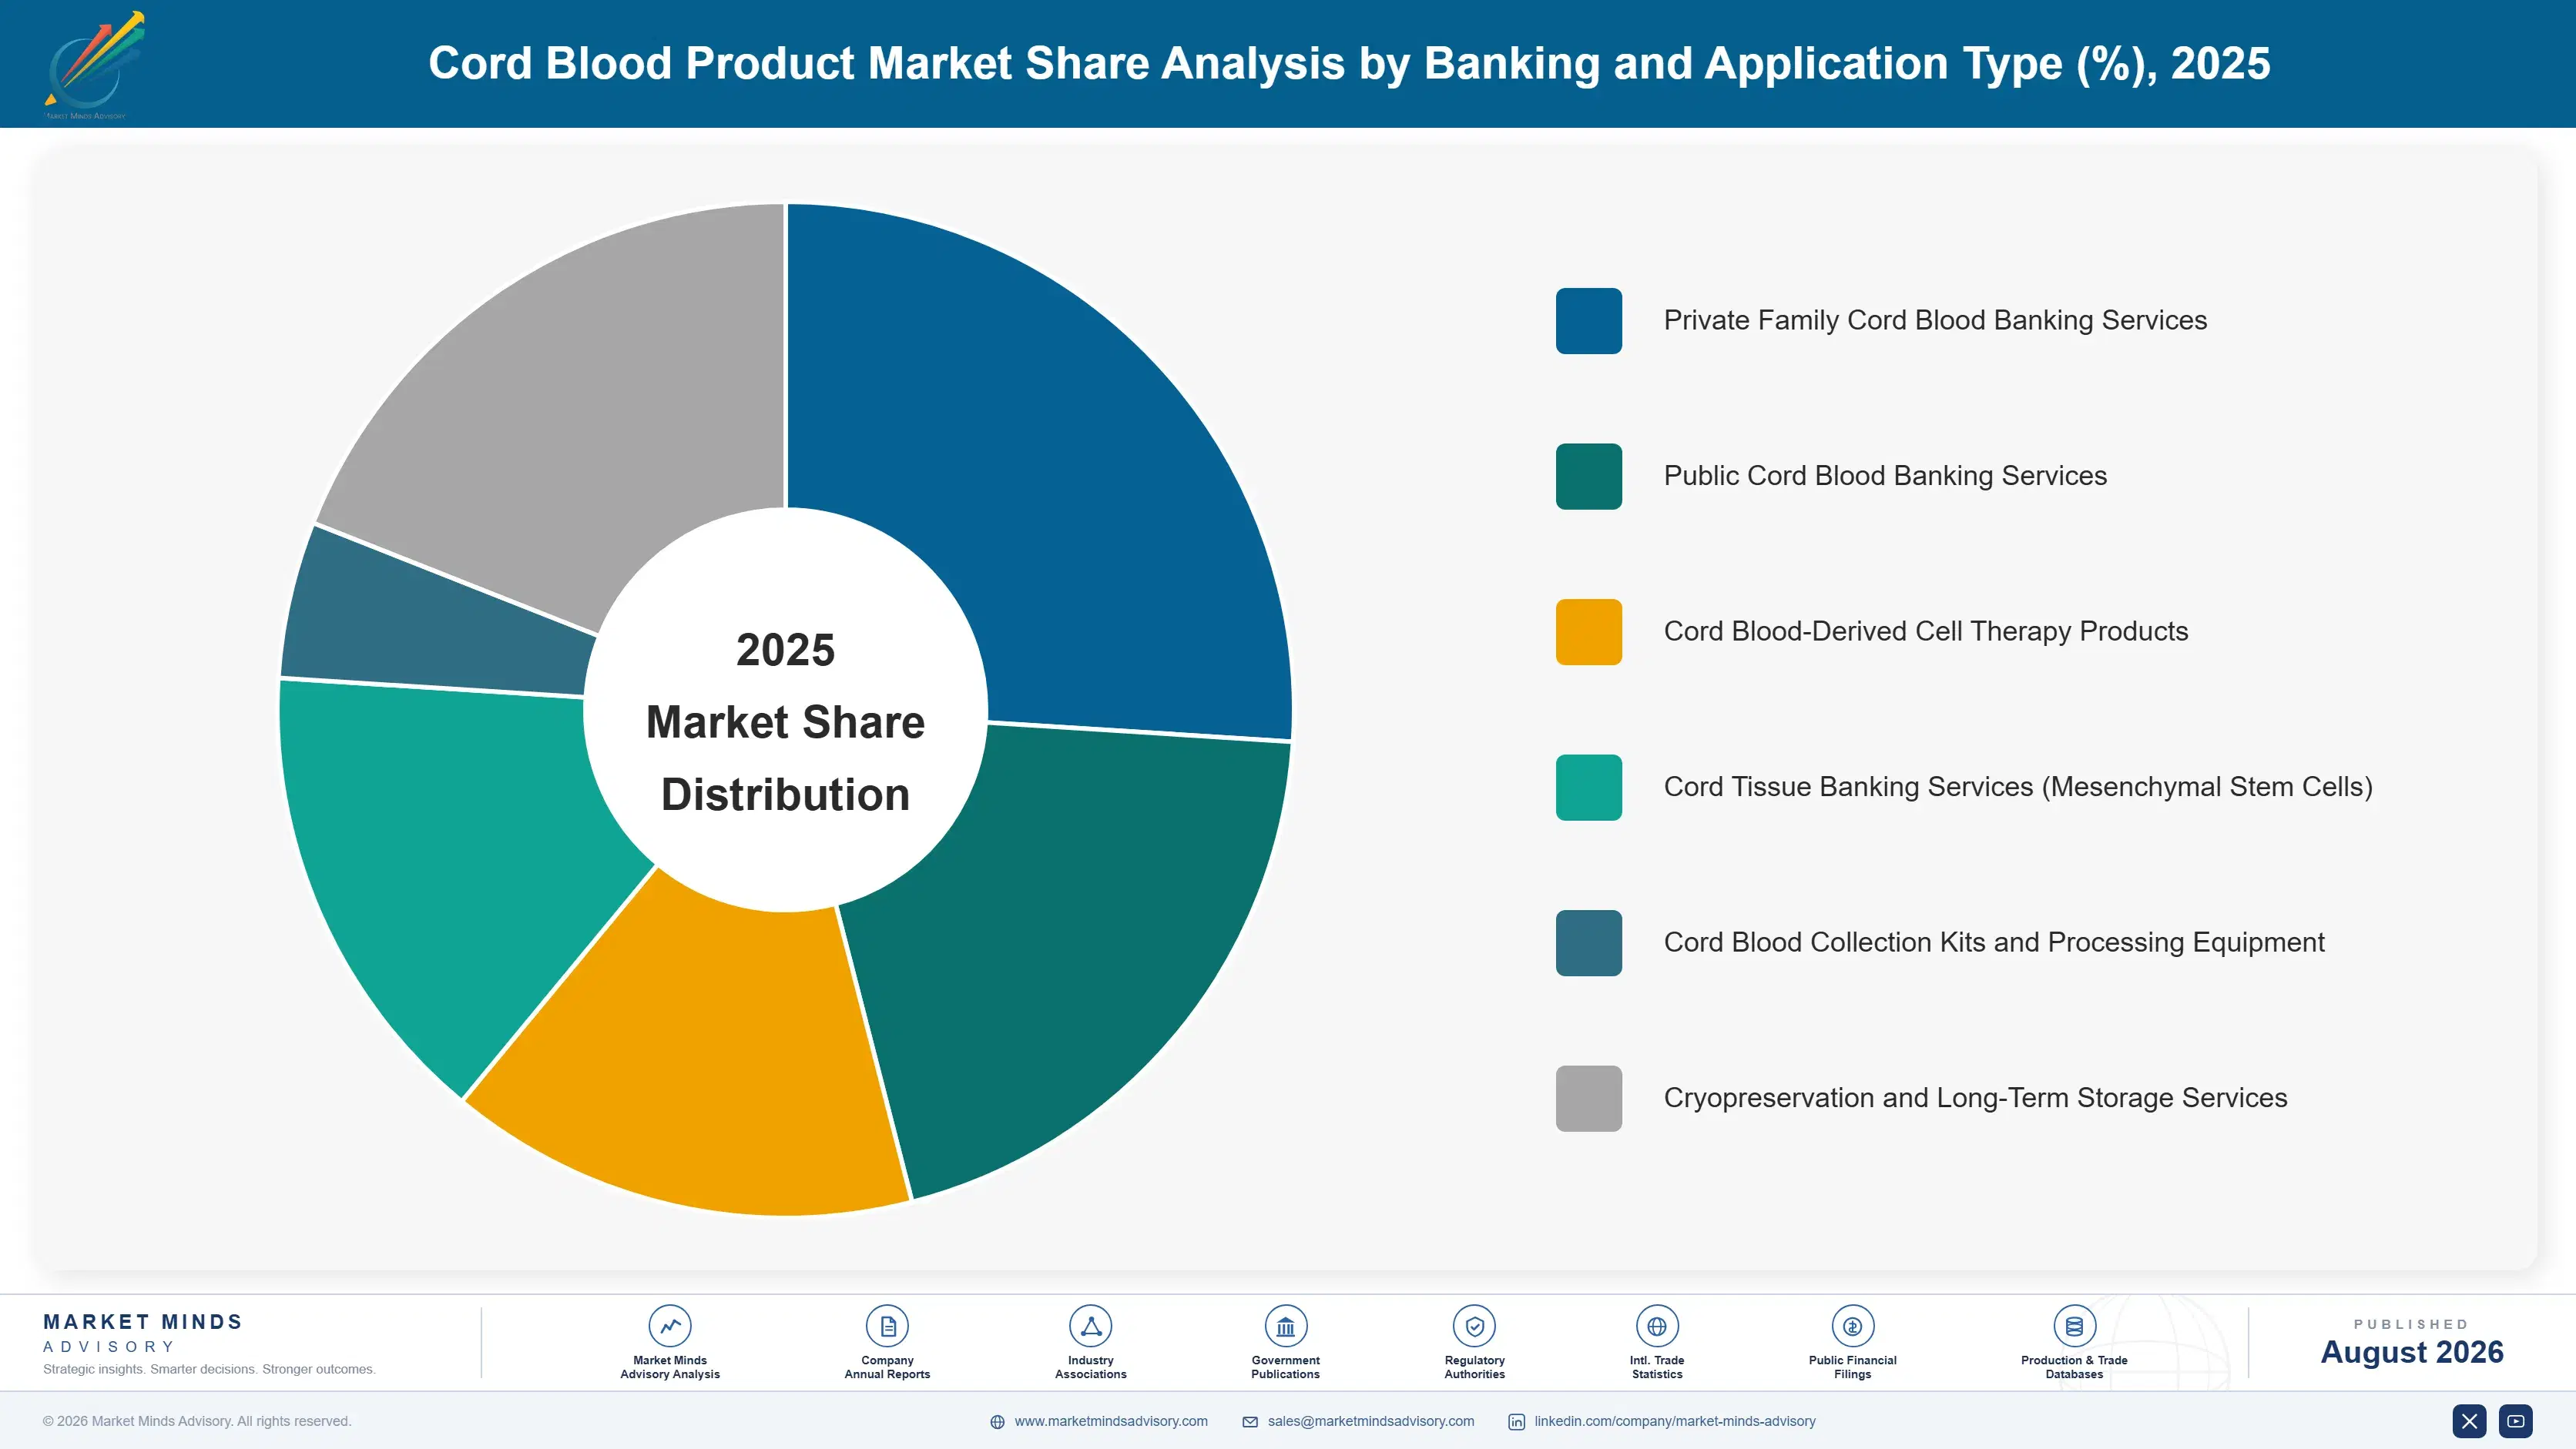Image resolution: width=2576 pixels, height=1449 pixels.
Task: Click 'Cord Blood-Derived Cell Therapy Products' label
Action: [1926, 631]
